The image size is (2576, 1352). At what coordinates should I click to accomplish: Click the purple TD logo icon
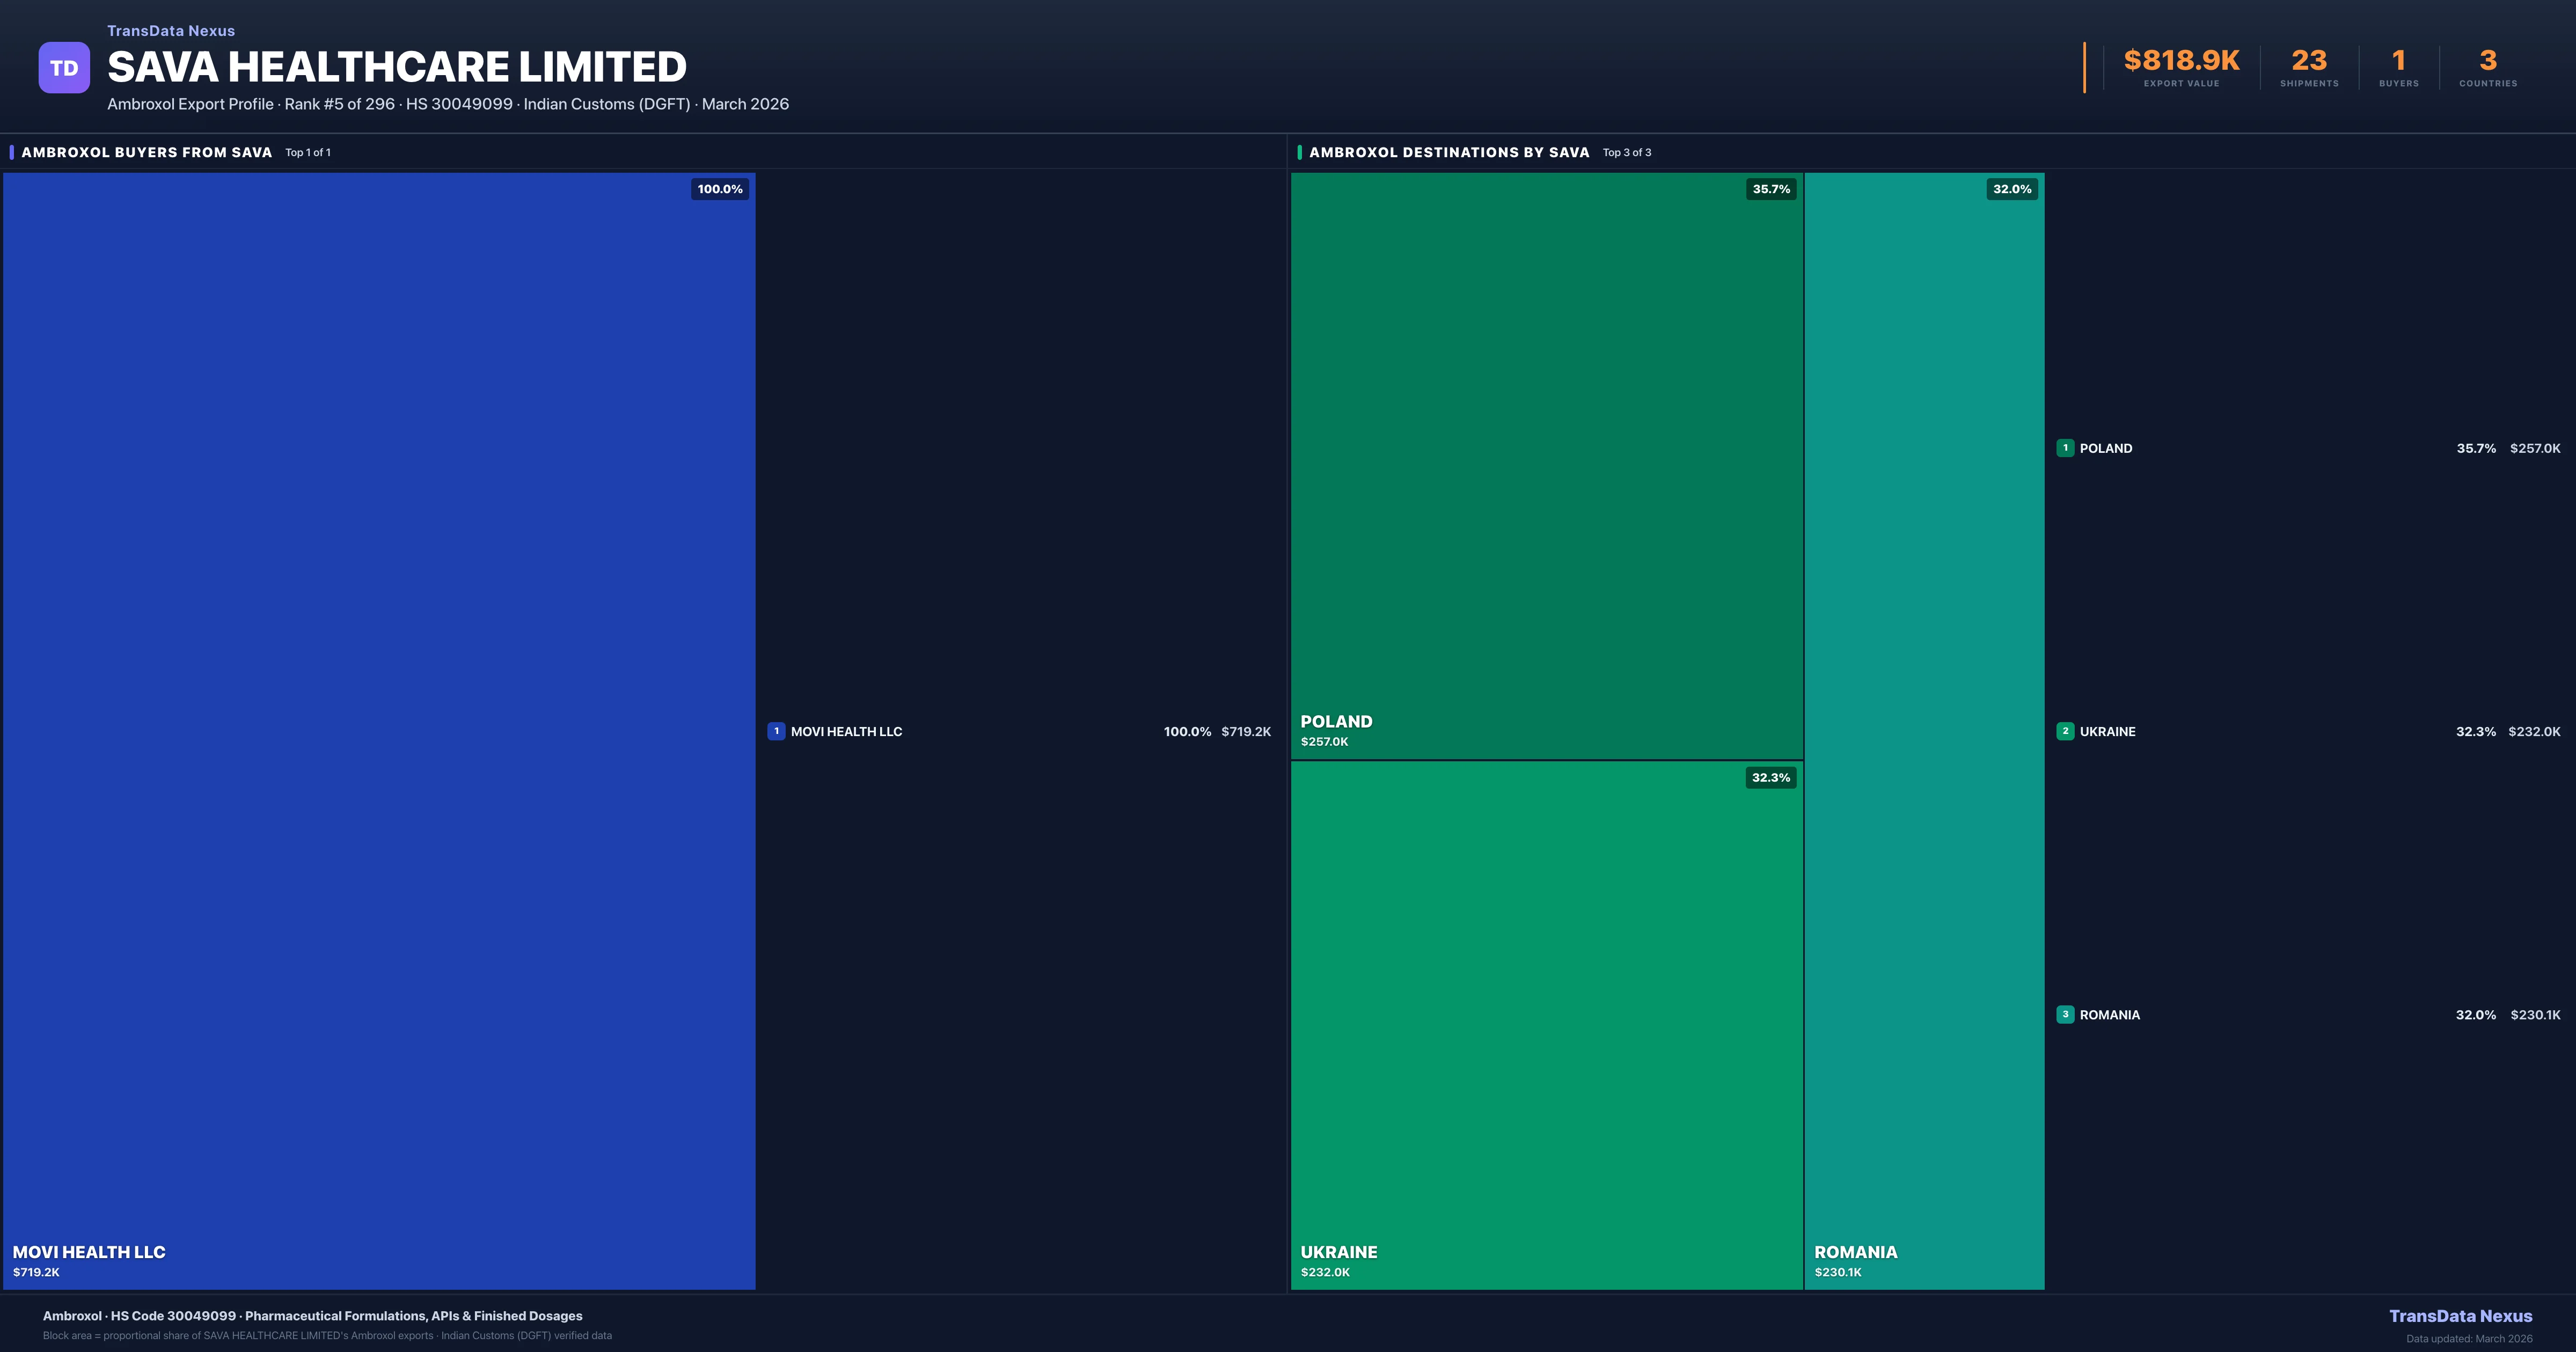tap(64, 68)
